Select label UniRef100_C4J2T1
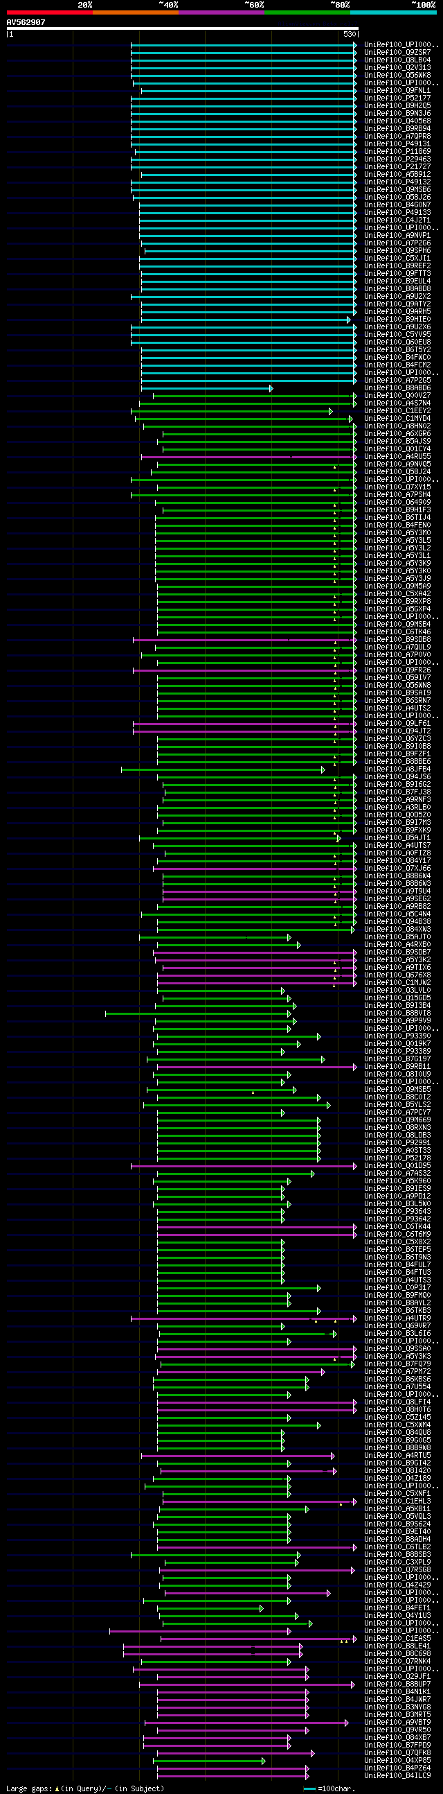Image resolution: width=443 pixels, height=1794 pixels. point(397,220)
